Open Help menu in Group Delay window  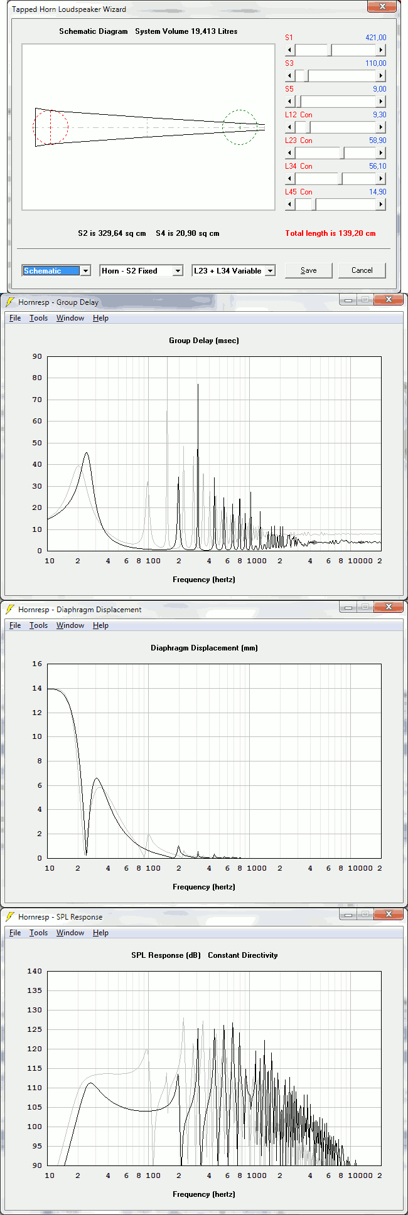[x=100, y=318]
